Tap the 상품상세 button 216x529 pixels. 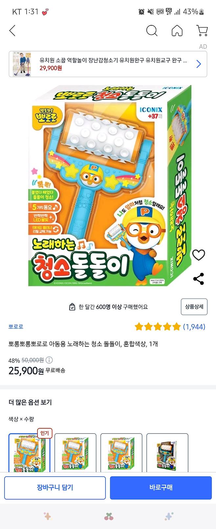(194, 307)
